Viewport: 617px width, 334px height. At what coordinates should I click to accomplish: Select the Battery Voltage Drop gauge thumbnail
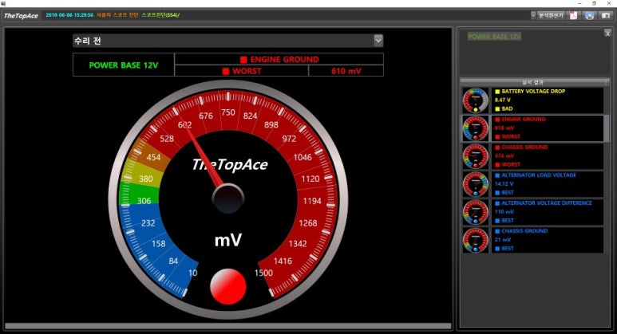coord(476,100)
